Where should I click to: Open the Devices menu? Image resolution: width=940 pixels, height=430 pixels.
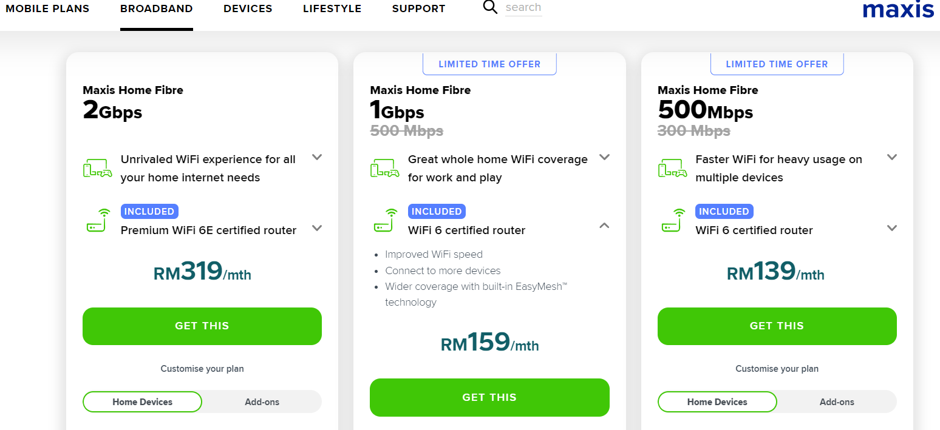(248, 9)
